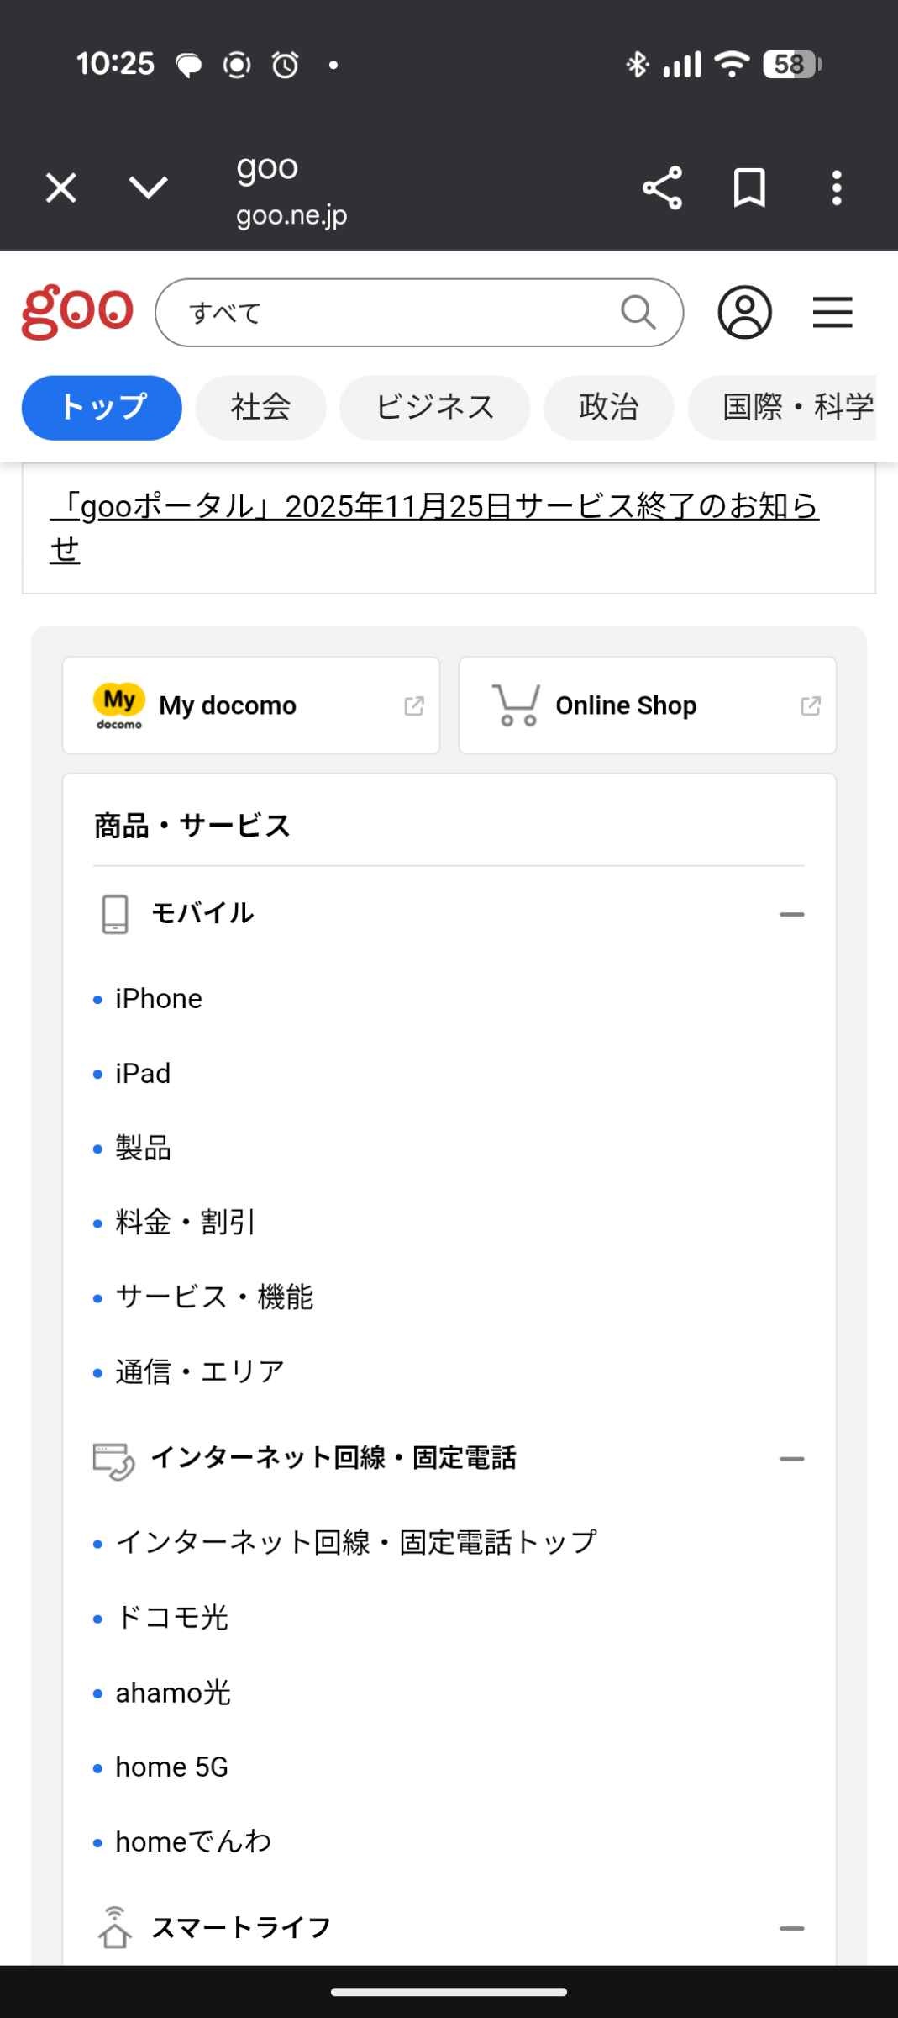This screenshot has height=2018, width=898.
Task: Open the user account icon
Action: tap(744, 312)
